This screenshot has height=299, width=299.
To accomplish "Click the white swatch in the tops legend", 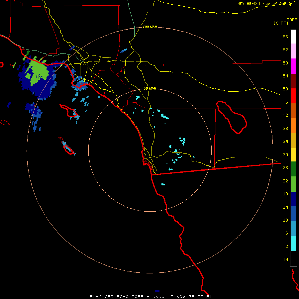I will [293, 37].
